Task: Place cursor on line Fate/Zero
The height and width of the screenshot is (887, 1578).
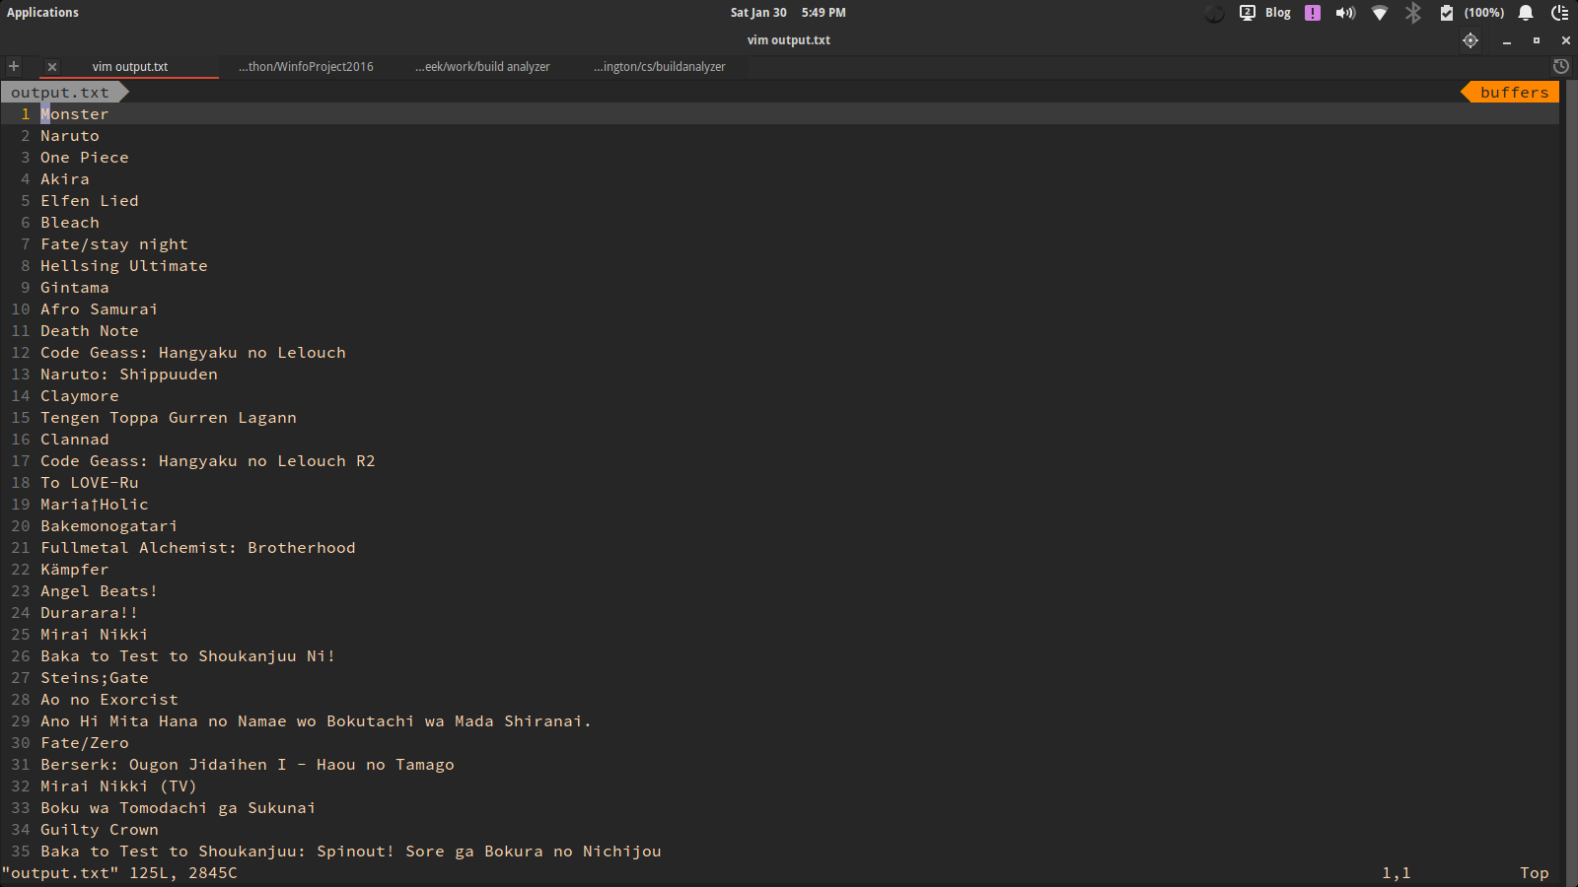Action: (x=85, y=743)
